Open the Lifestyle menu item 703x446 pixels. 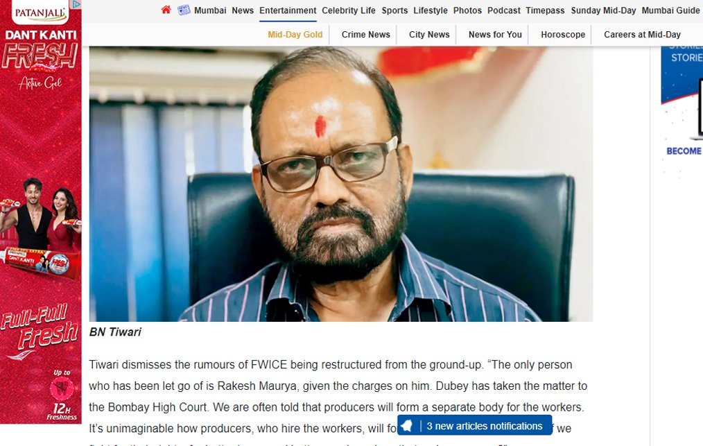coord(431,10)
